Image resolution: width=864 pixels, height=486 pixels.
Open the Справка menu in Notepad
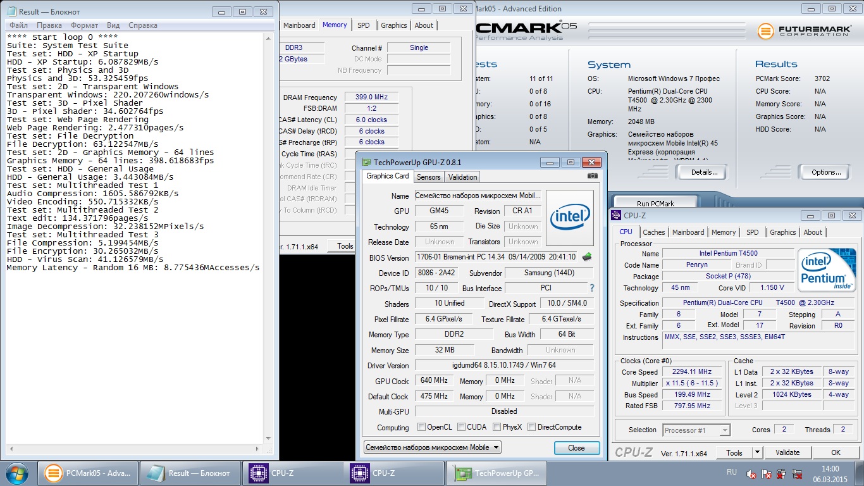143,25
